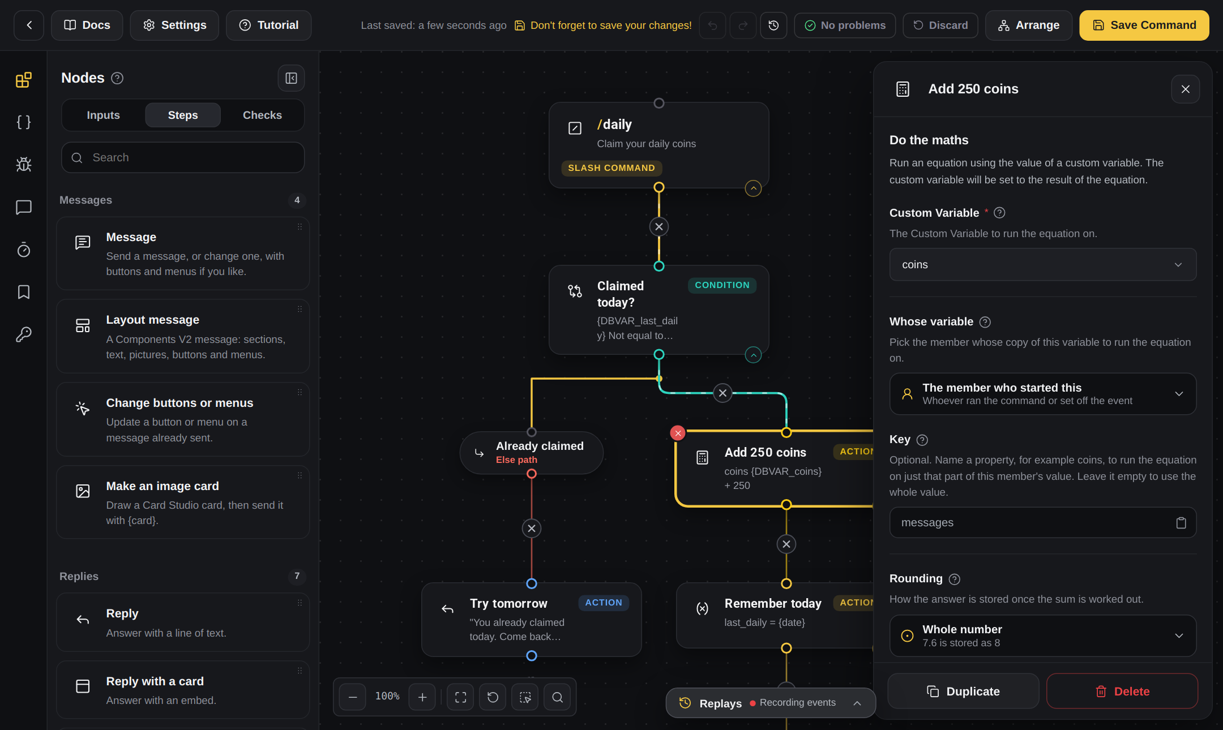Click the Save Command button
Viewport: 1223px width, 730px height.
(x=1144, y=25)
